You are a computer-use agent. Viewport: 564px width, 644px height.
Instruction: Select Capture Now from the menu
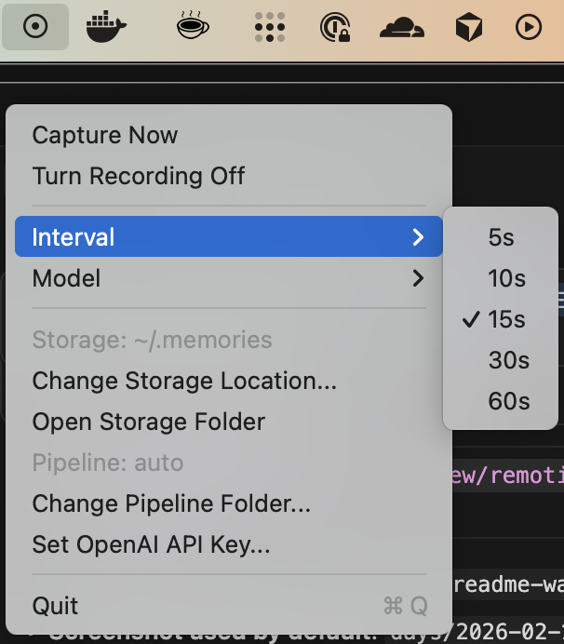(x=105, y=135)
